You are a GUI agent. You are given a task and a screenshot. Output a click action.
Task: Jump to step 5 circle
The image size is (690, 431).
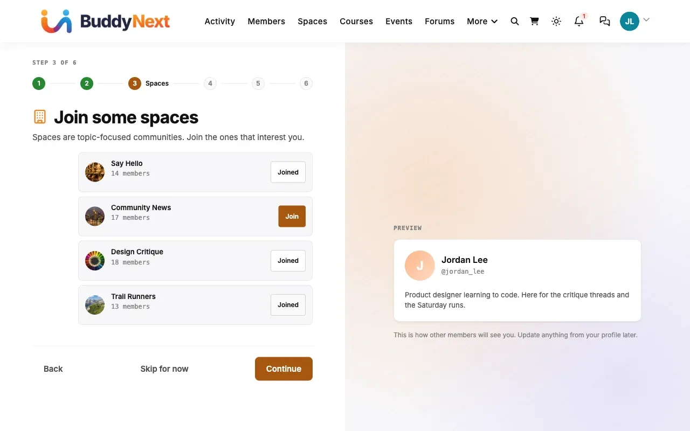[x=258, y=84]
